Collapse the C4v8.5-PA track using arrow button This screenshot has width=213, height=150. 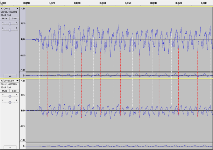[x=10, y=147]
